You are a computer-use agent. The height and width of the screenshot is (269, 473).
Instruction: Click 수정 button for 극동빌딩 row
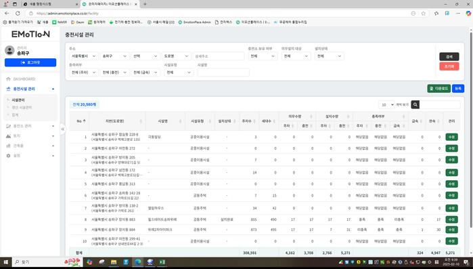click(x=451, y=137)
